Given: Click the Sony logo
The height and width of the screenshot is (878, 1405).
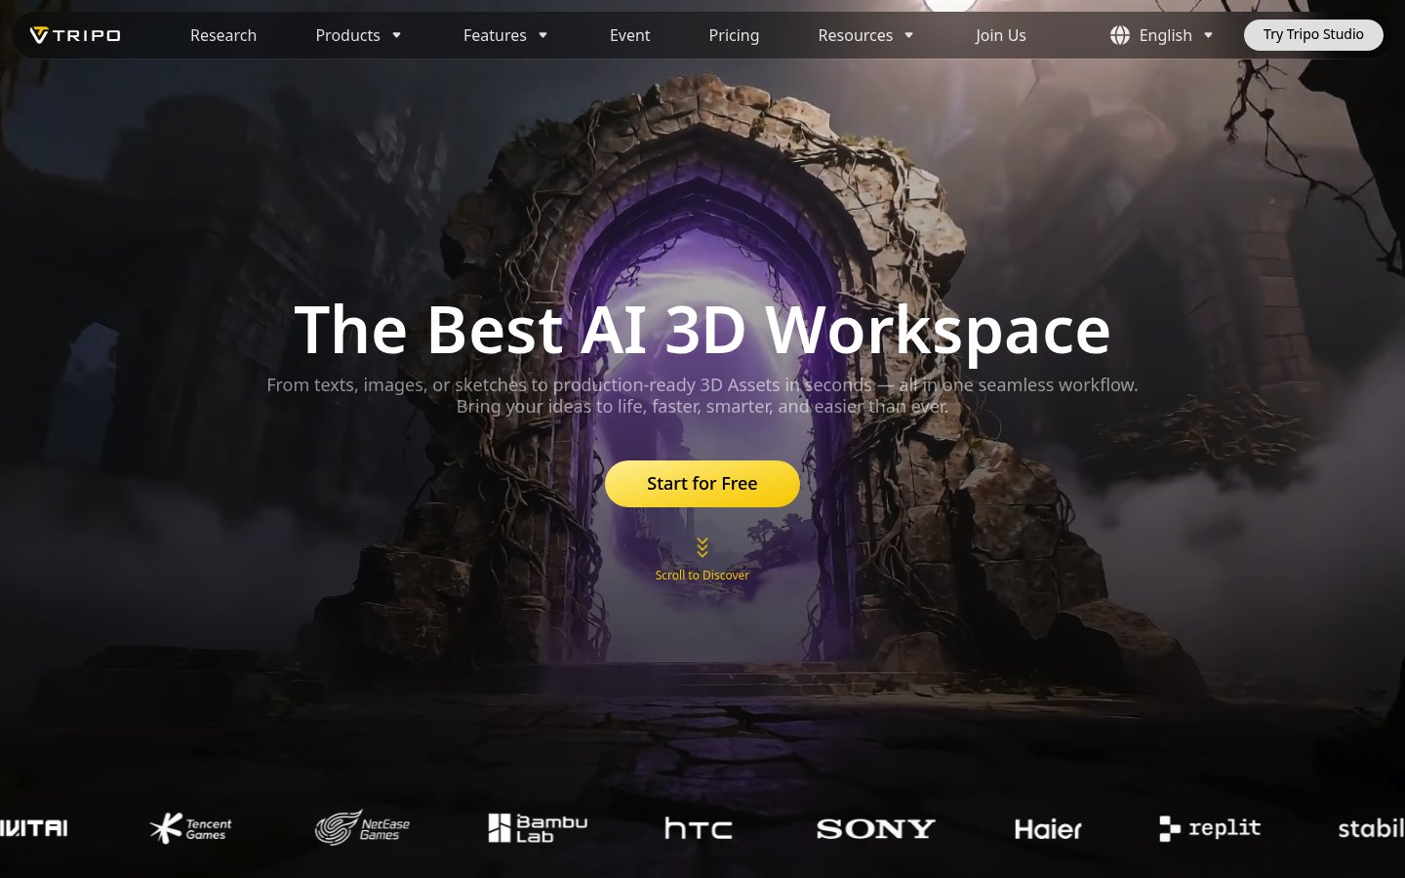Looking at the screenshot, I should (875, 828).
